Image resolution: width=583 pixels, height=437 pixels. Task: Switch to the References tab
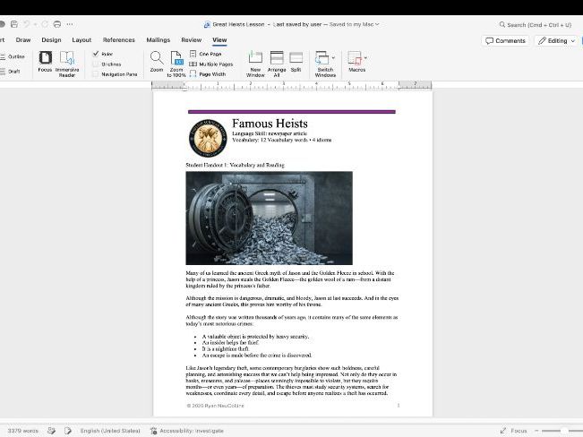pos(119,39)
